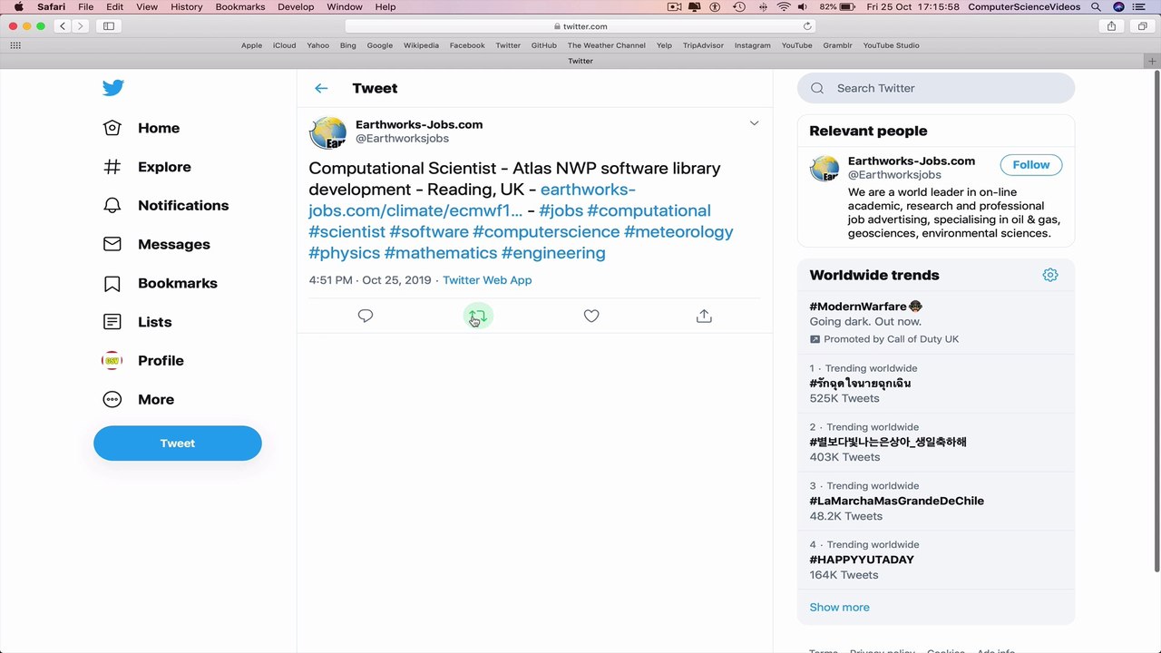Share the tweet via share icon
Screen dimensions: 1161x653
704,316
